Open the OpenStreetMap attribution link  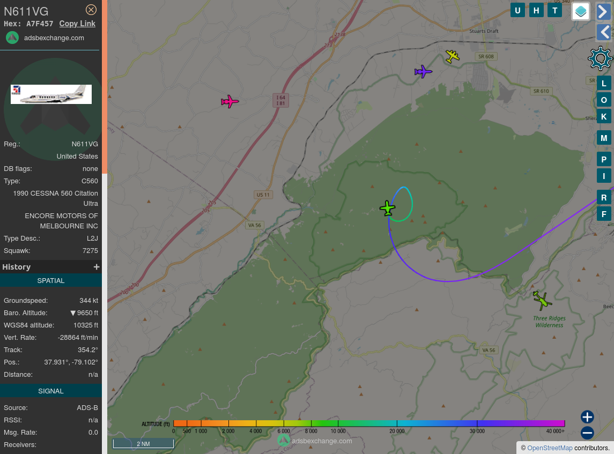550,448
